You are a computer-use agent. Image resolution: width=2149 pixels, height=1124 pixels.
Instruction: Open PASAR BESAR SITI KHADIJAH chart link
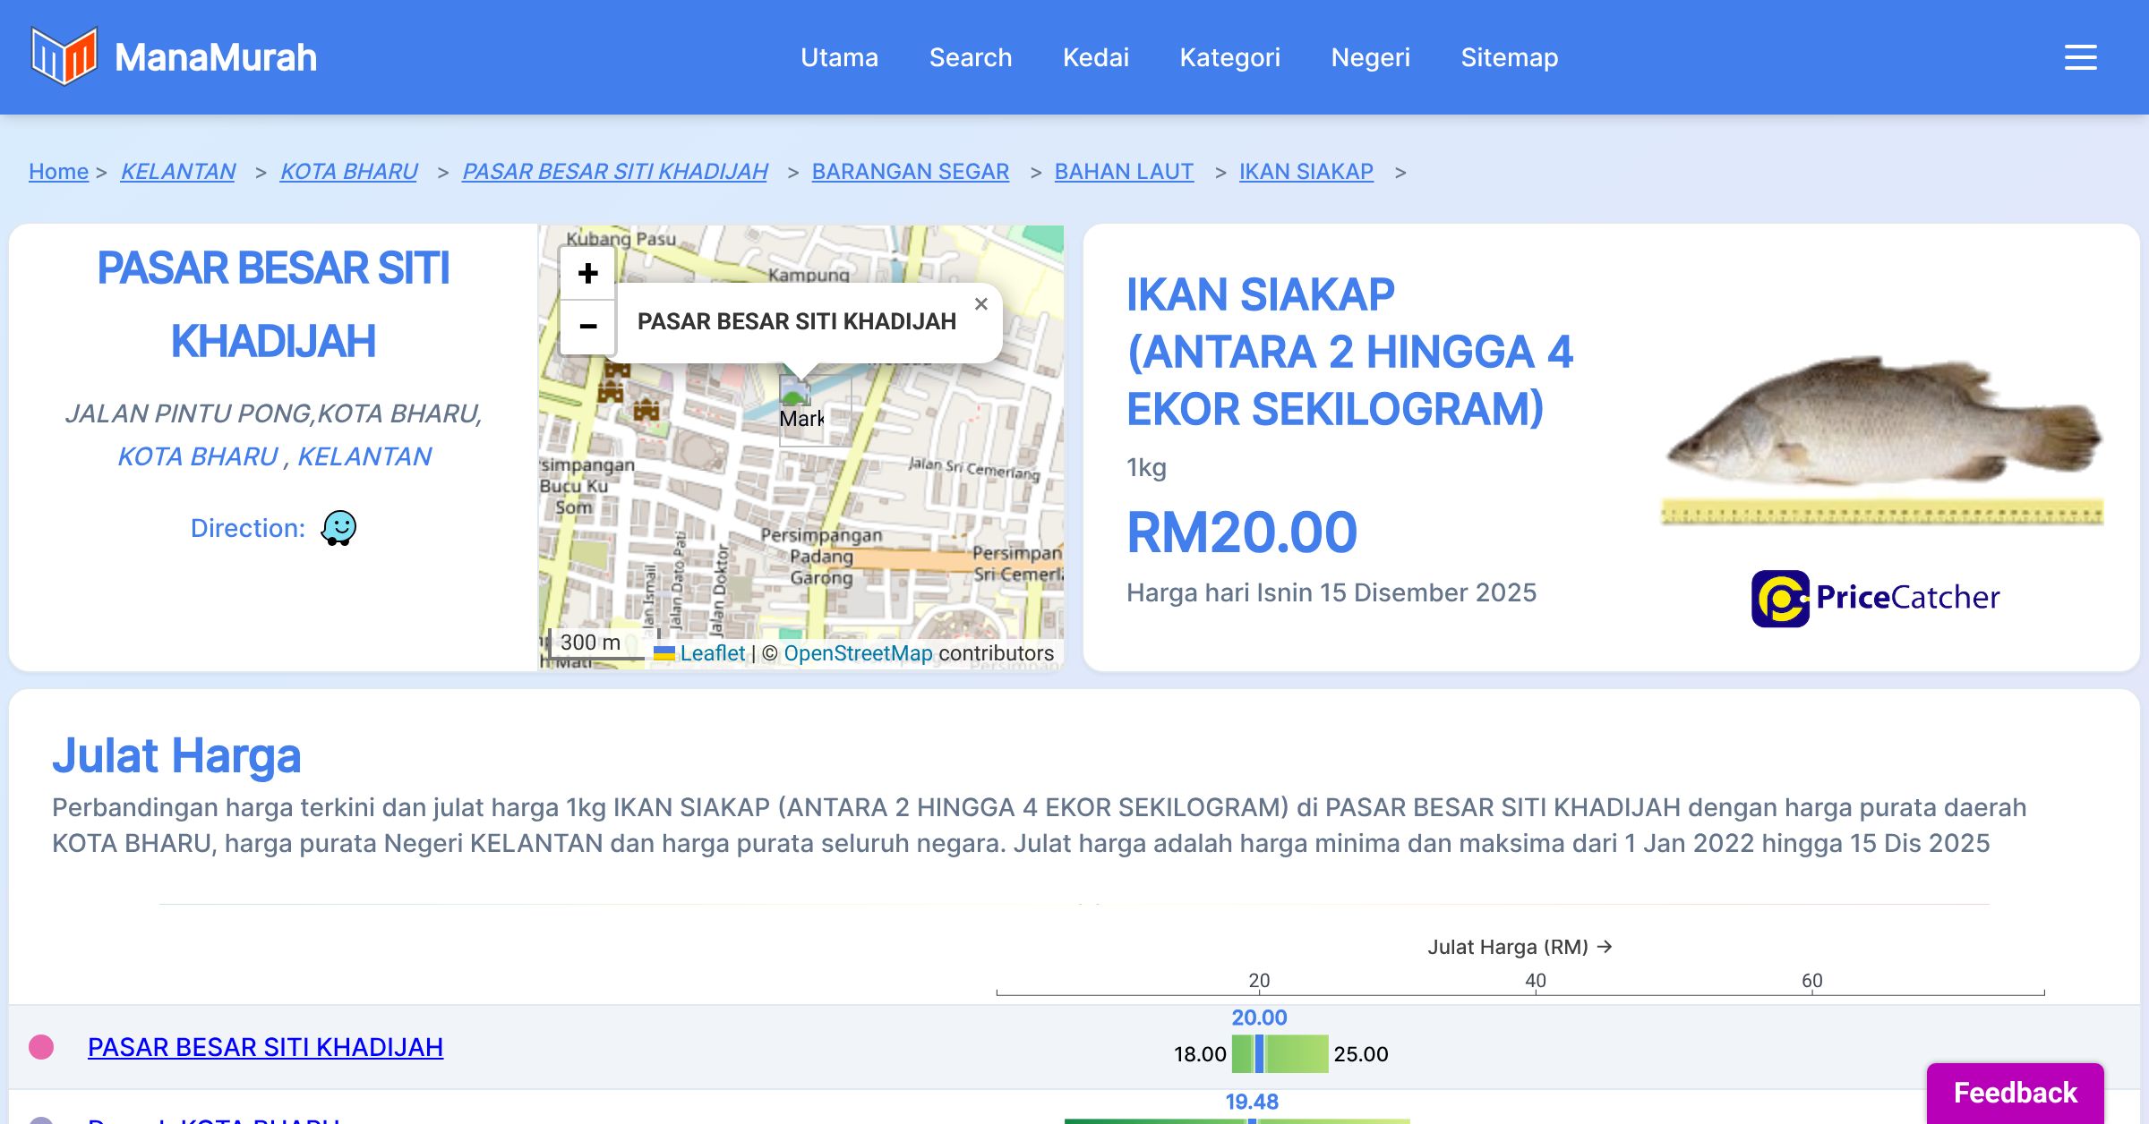pyautogui.click(x=265, y=1047)
